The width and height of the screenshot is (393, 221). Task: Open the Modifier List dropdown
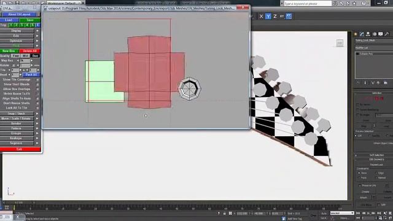click(373, 48)
